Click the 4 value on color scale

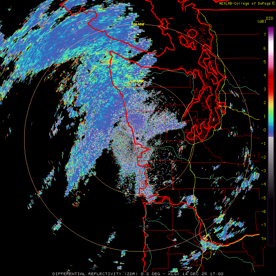(265, 75)
